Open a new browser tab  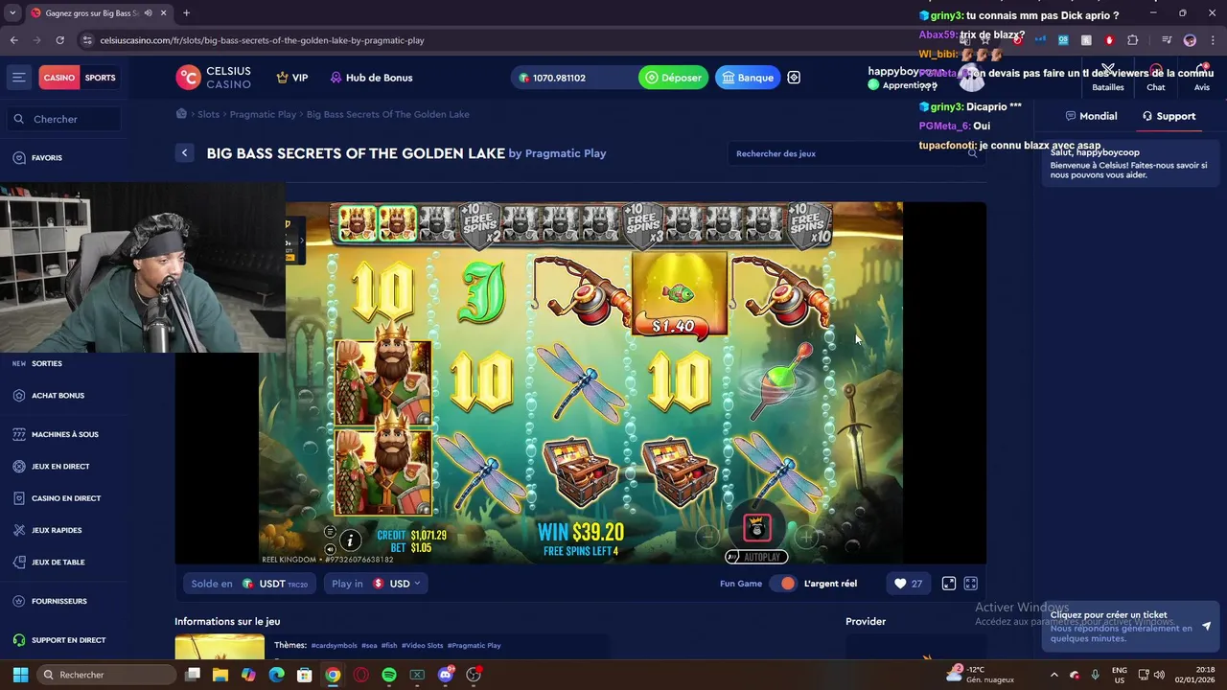(x=186, y=13)
